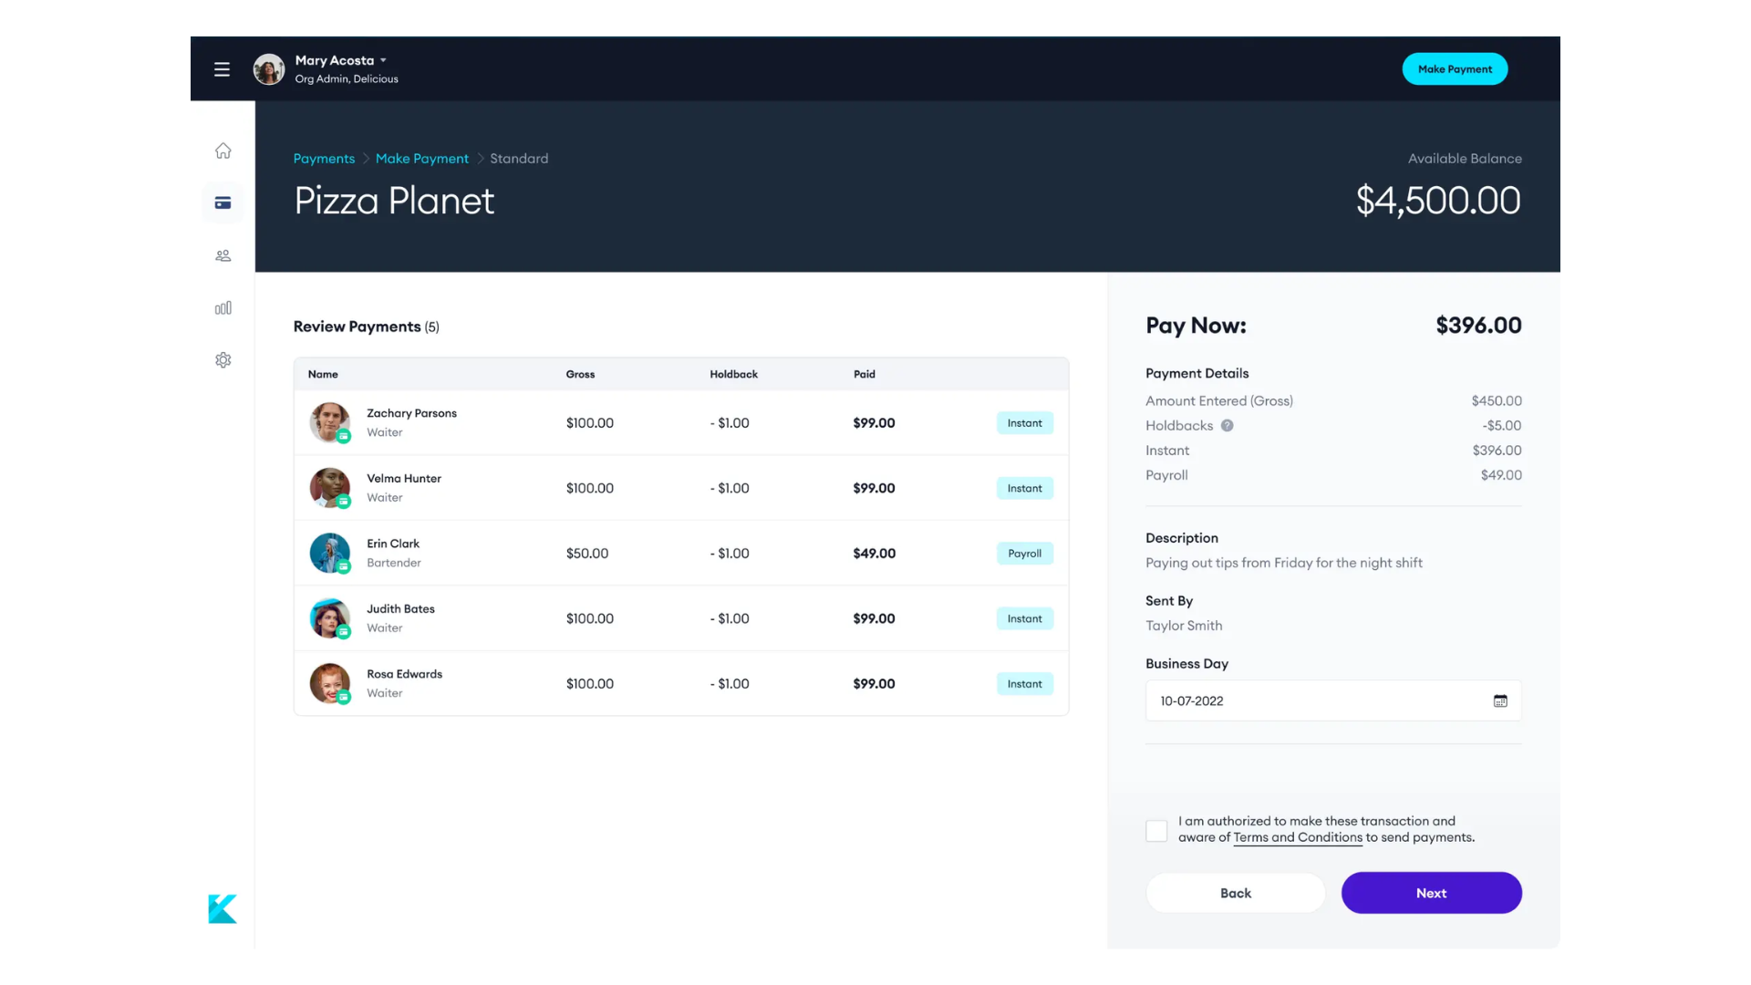Toggle Instant payment for Zachary Parsons
Viewport: 1751px width, 985px height.
(x=1025, y=422)
